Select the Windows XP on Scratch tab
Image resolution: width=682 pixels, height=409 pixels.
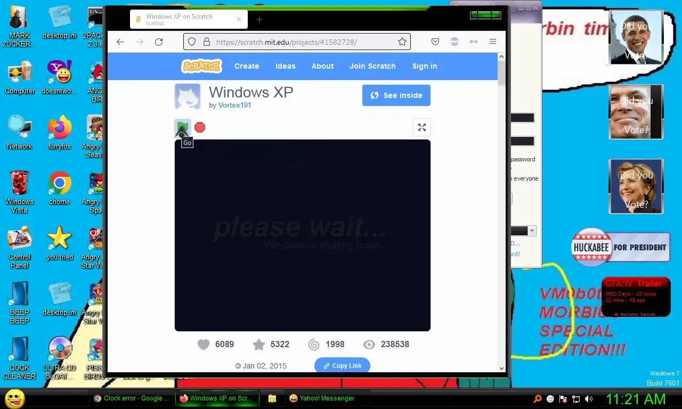[189, 20]
